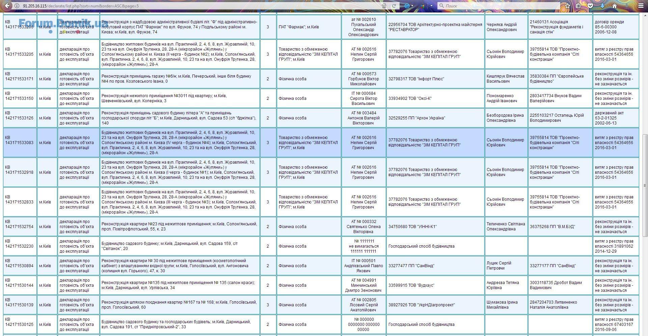
Task: Click Андреєва Тетяна Юріївна cell
Action: [506, 285]
